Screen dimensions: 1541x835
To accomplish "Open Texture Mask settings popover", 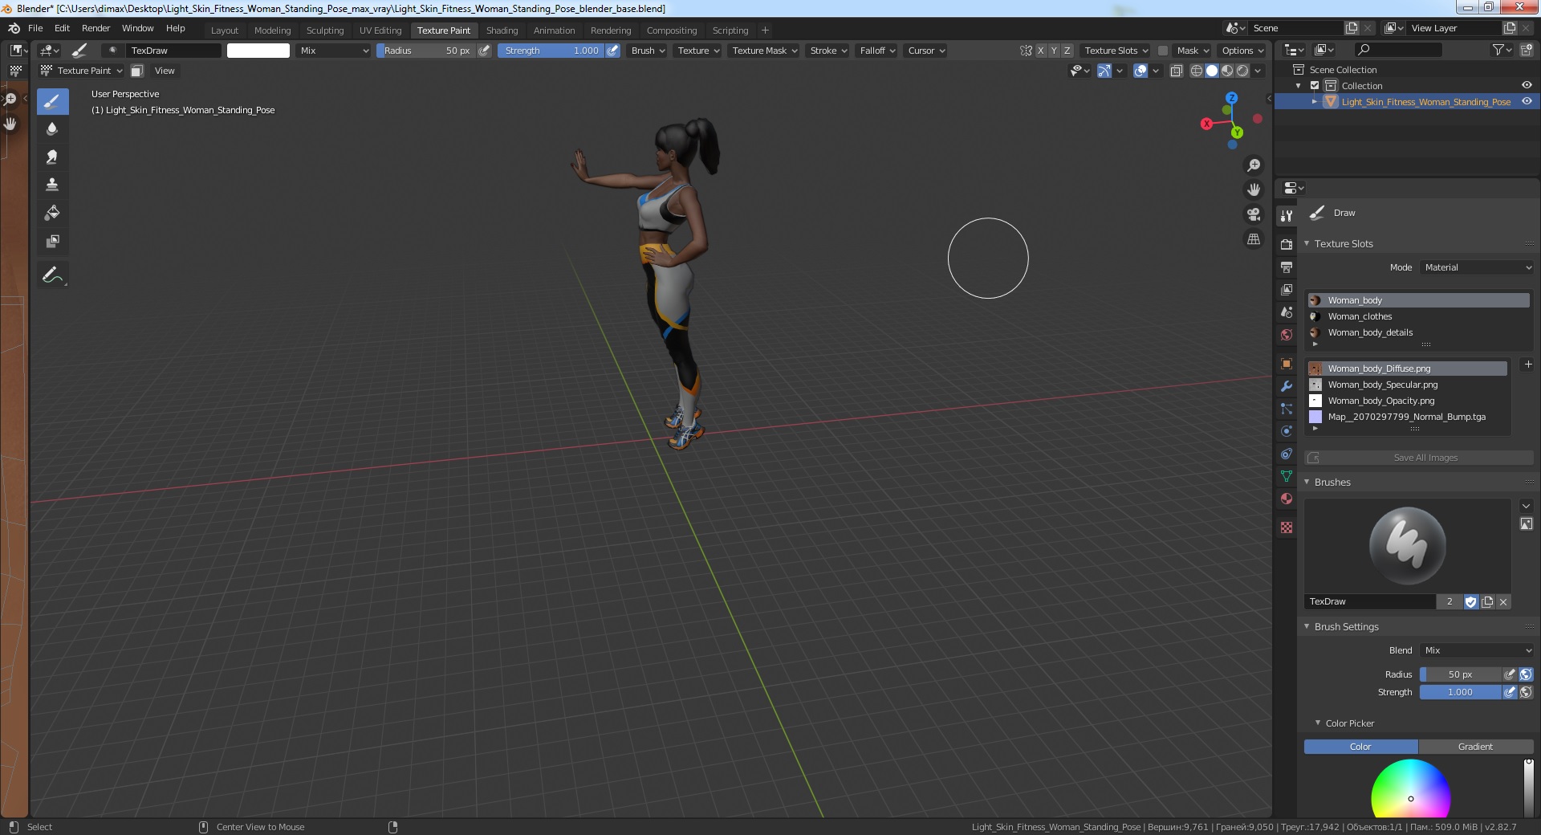I will pos(764,51).
